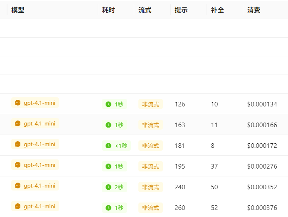288x217 pixels.
Task: Select the prompt value 181
Action: tap(180, 146)
